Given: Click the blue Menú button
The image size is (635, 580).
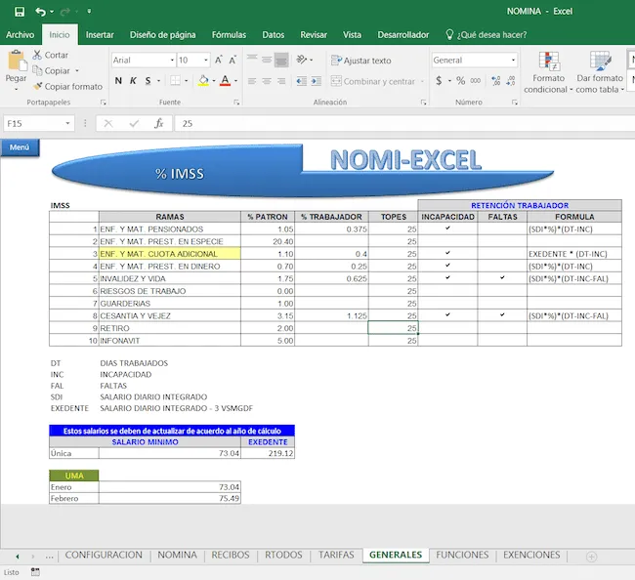Looking at the screenshot, I should 20,147.
